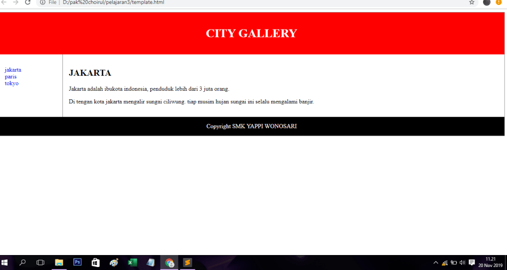Screen dimensions: 507x270
Task: Launch Excel from the taskbar
Action: 132,263
